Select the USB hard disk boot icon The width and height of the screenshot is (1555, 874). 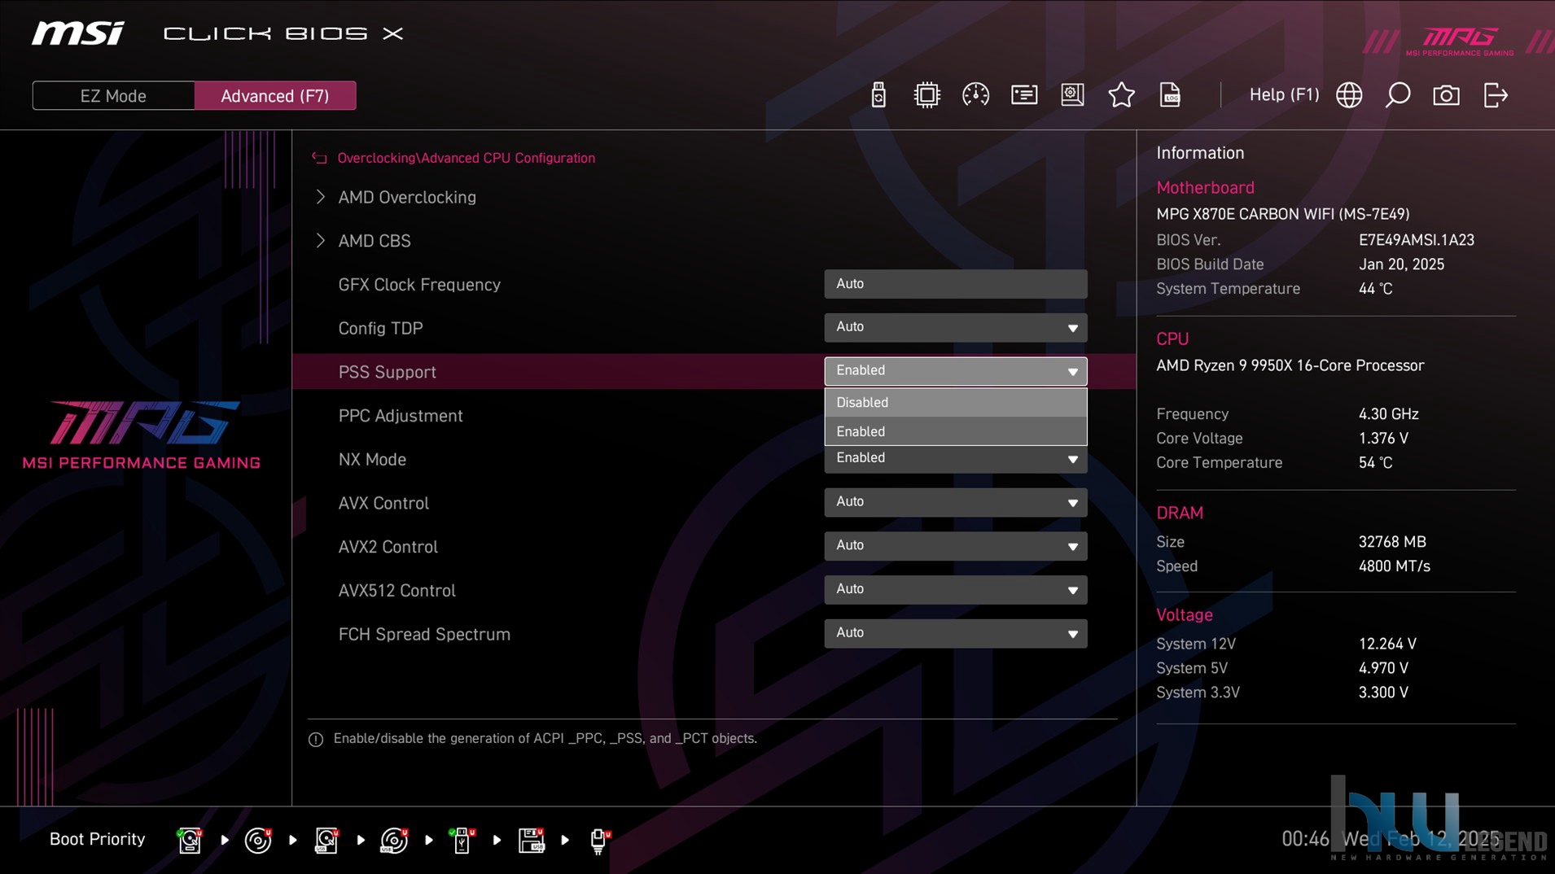[x=326, y=840]
